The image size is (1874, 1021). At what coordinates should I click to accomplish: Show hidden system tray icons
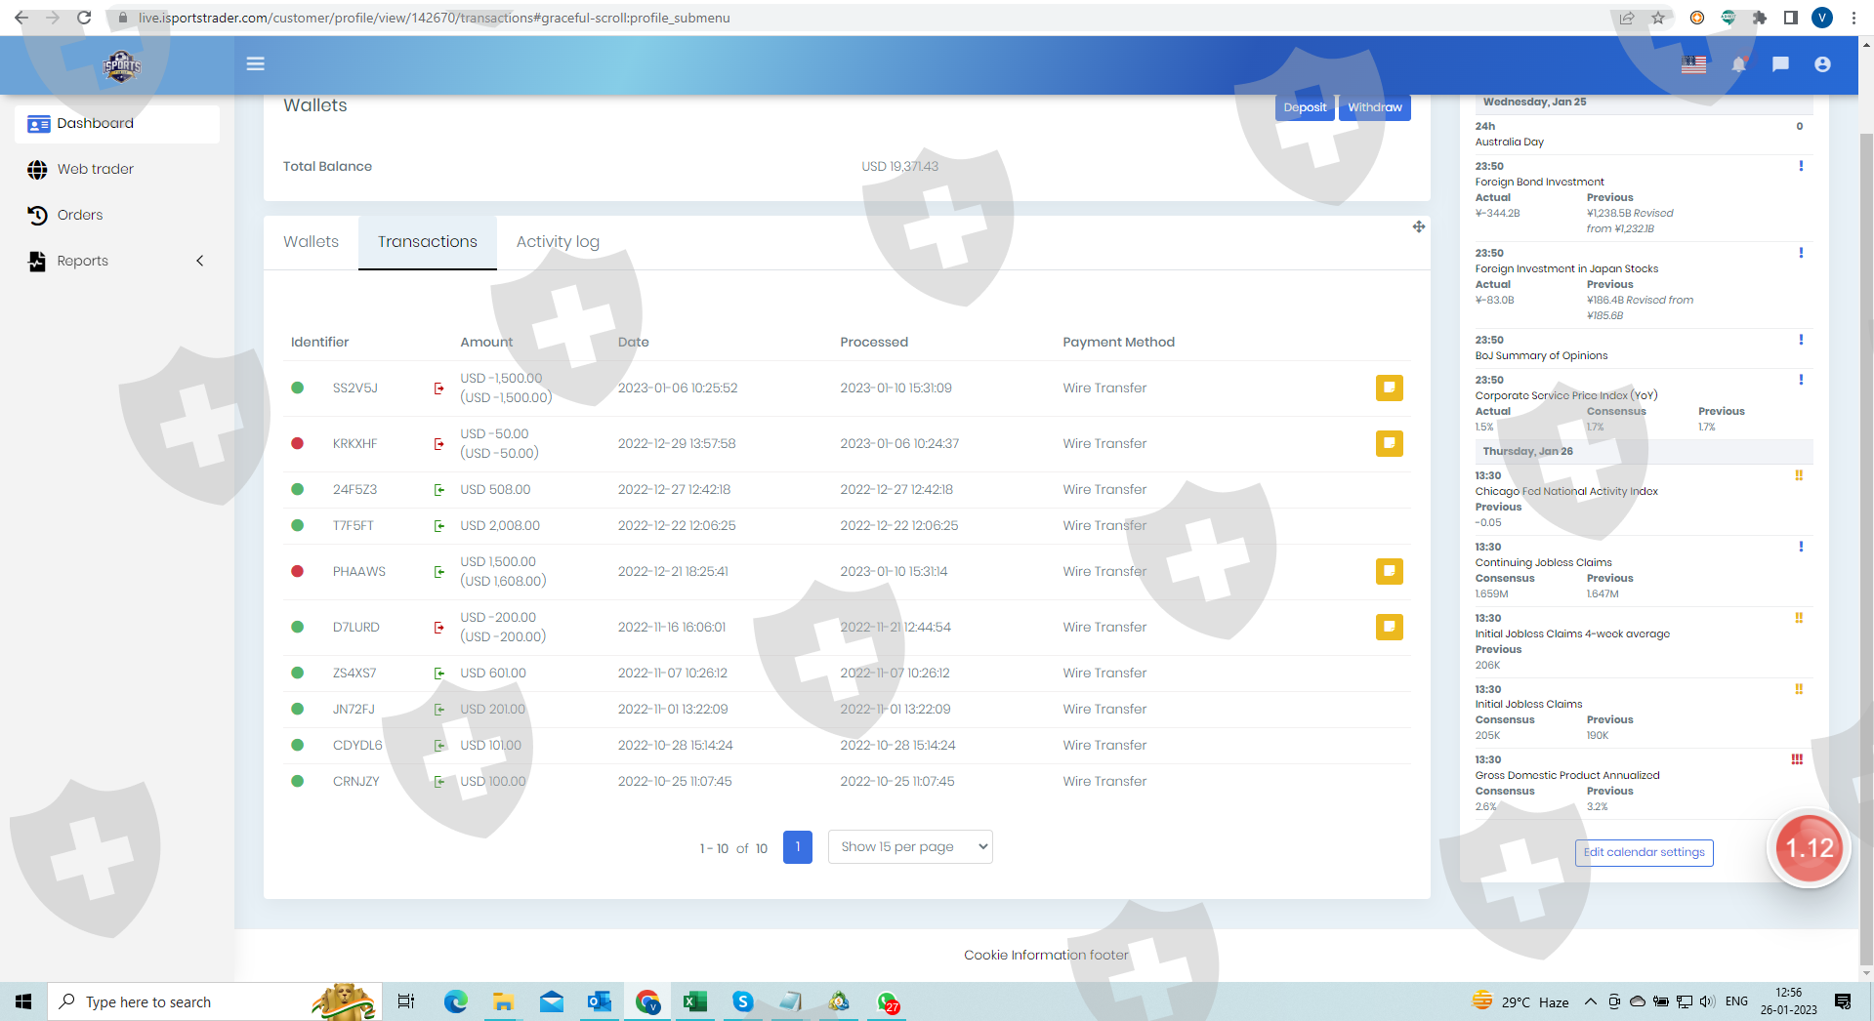[x=1590, y=1001]
